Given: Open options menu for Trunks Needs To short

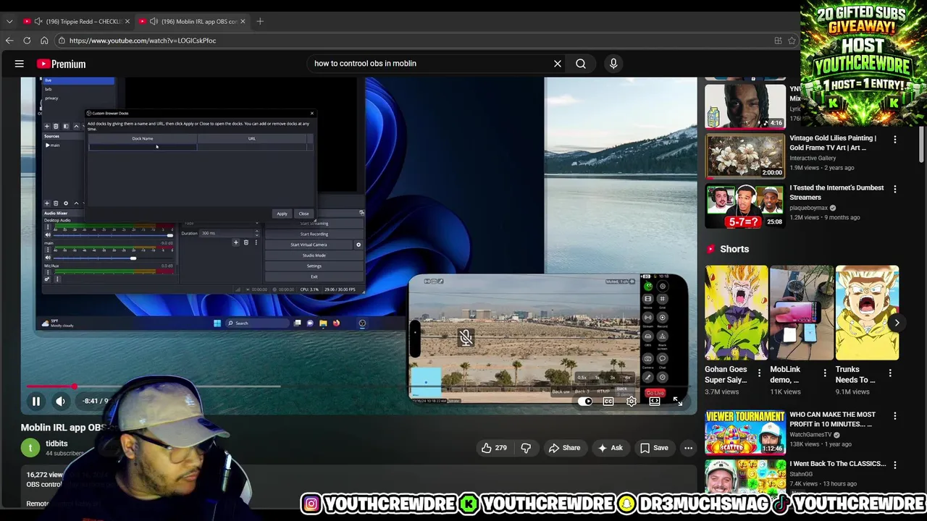Looking at the screenshot, I should (890, 373).
